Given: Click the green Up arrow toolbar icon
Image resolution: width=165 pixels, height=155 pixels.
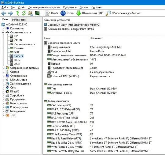Looking at the screenshot, I should pyautogui.click(x=17, y=13).
